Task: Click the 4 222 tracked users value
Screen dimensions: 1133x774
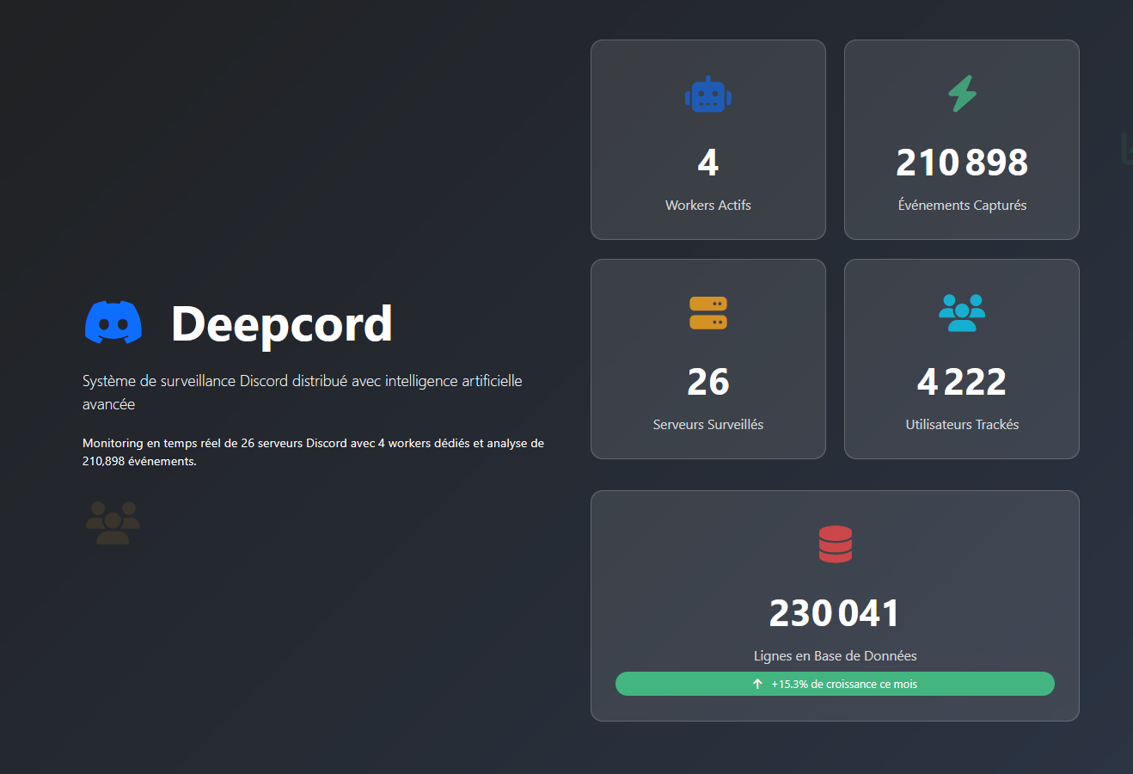Action: (x=961, y=381)
